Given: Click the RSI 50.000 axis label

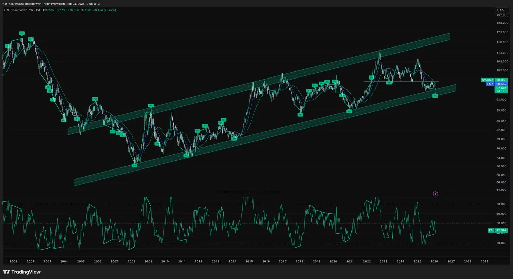Looking at the screenshot, I should 501,223.
